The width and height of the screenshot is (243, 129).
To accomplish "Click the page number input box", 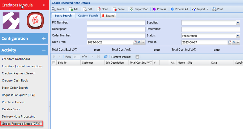I will point(77,57).
